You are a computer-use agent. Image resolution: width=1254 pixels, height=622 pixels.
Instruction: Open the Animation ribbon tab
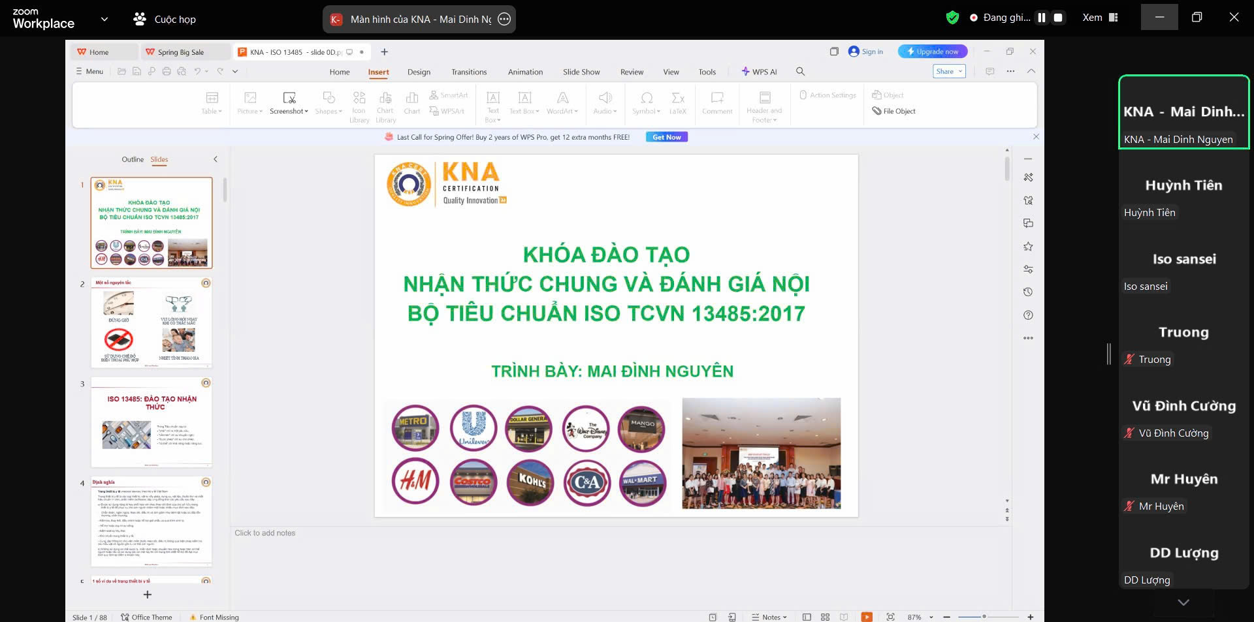click(525, 72)
